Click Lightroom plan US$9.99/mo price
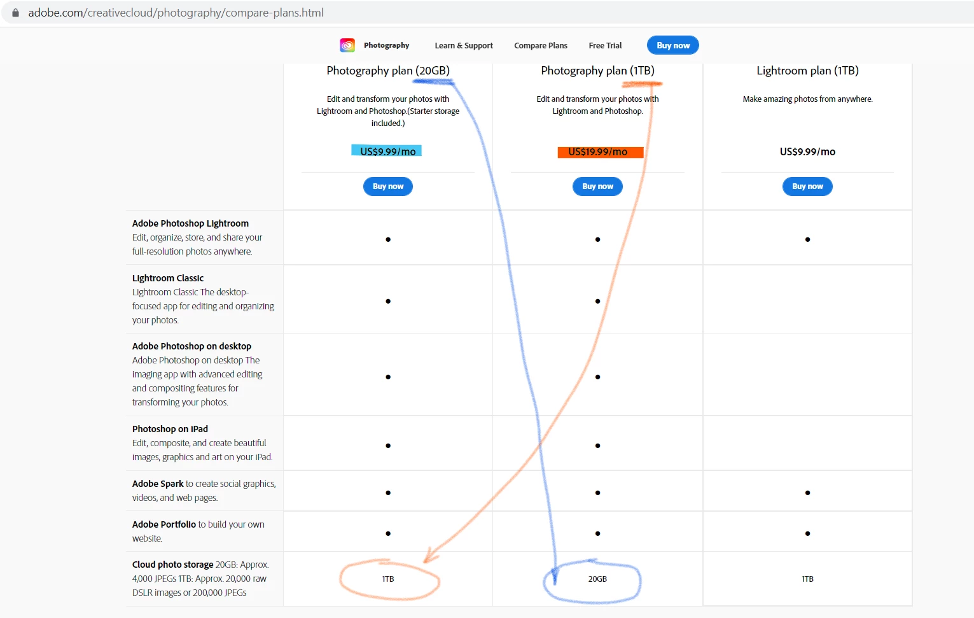 (807, 151)
